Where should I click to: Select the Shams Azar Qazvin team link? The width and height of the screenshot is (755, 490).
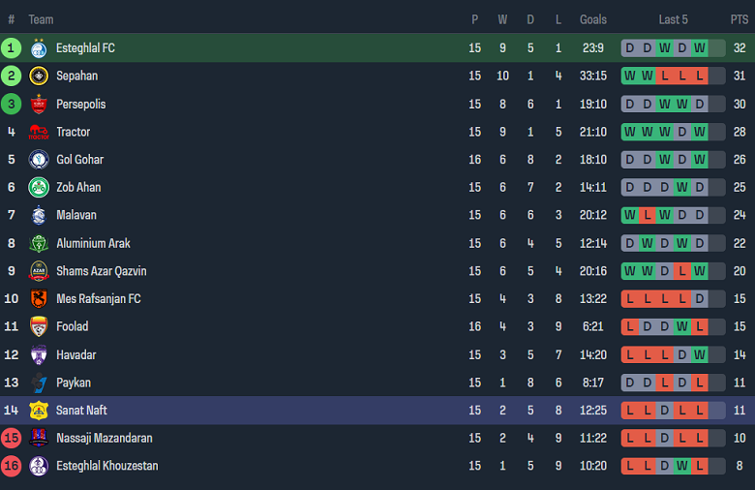click(101, 271)
